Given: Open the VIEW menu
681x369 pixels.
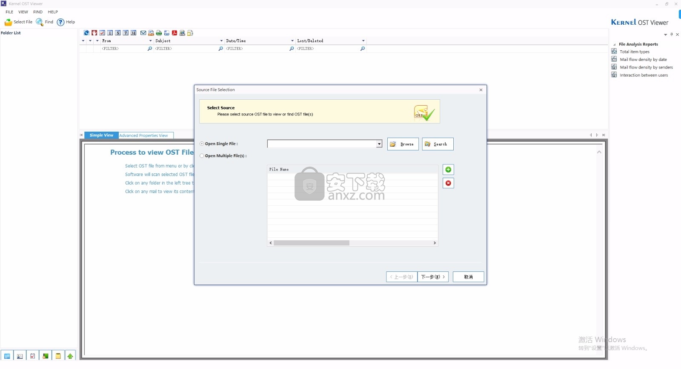Looking at the screenshot, I should pyautogui.click(x=23, y=12).
